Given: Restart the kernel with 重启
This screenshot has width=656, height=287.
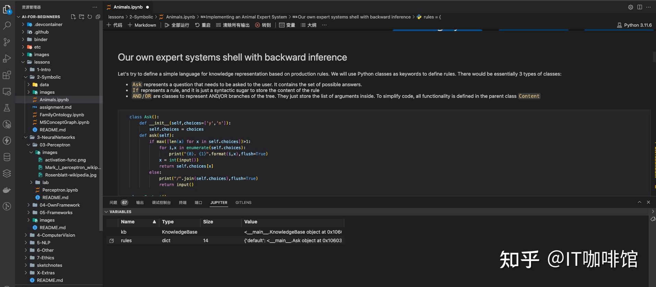Looking at the screenshot, I should coord(203,25).
